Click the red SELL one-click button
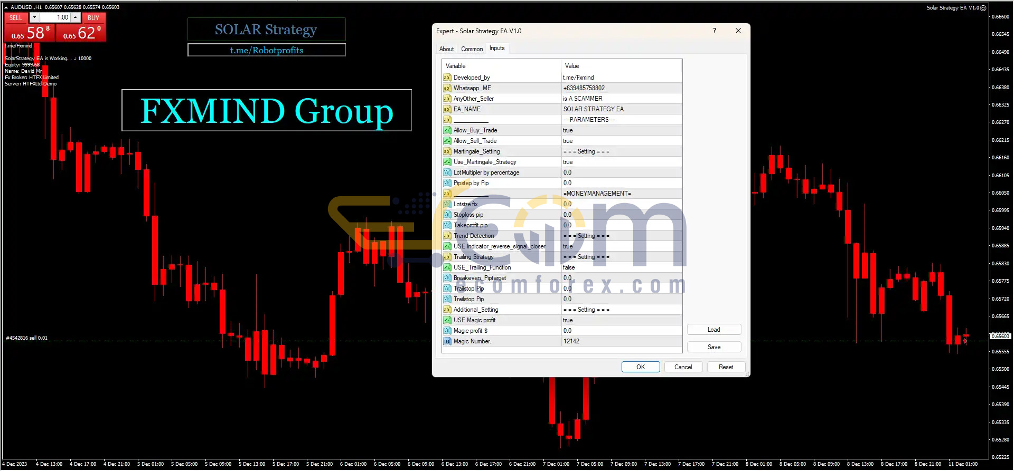 [x=29, y=27]
